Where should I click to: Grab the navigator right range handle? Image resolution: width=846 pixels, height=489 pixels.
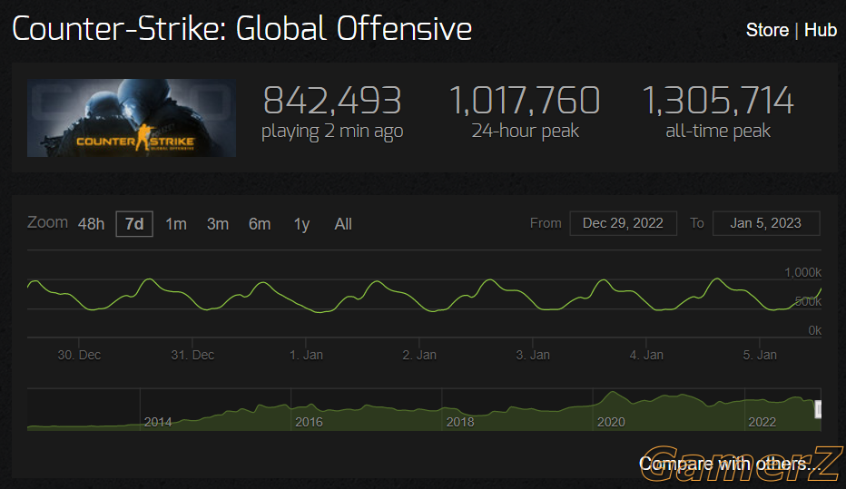(818, 409)
